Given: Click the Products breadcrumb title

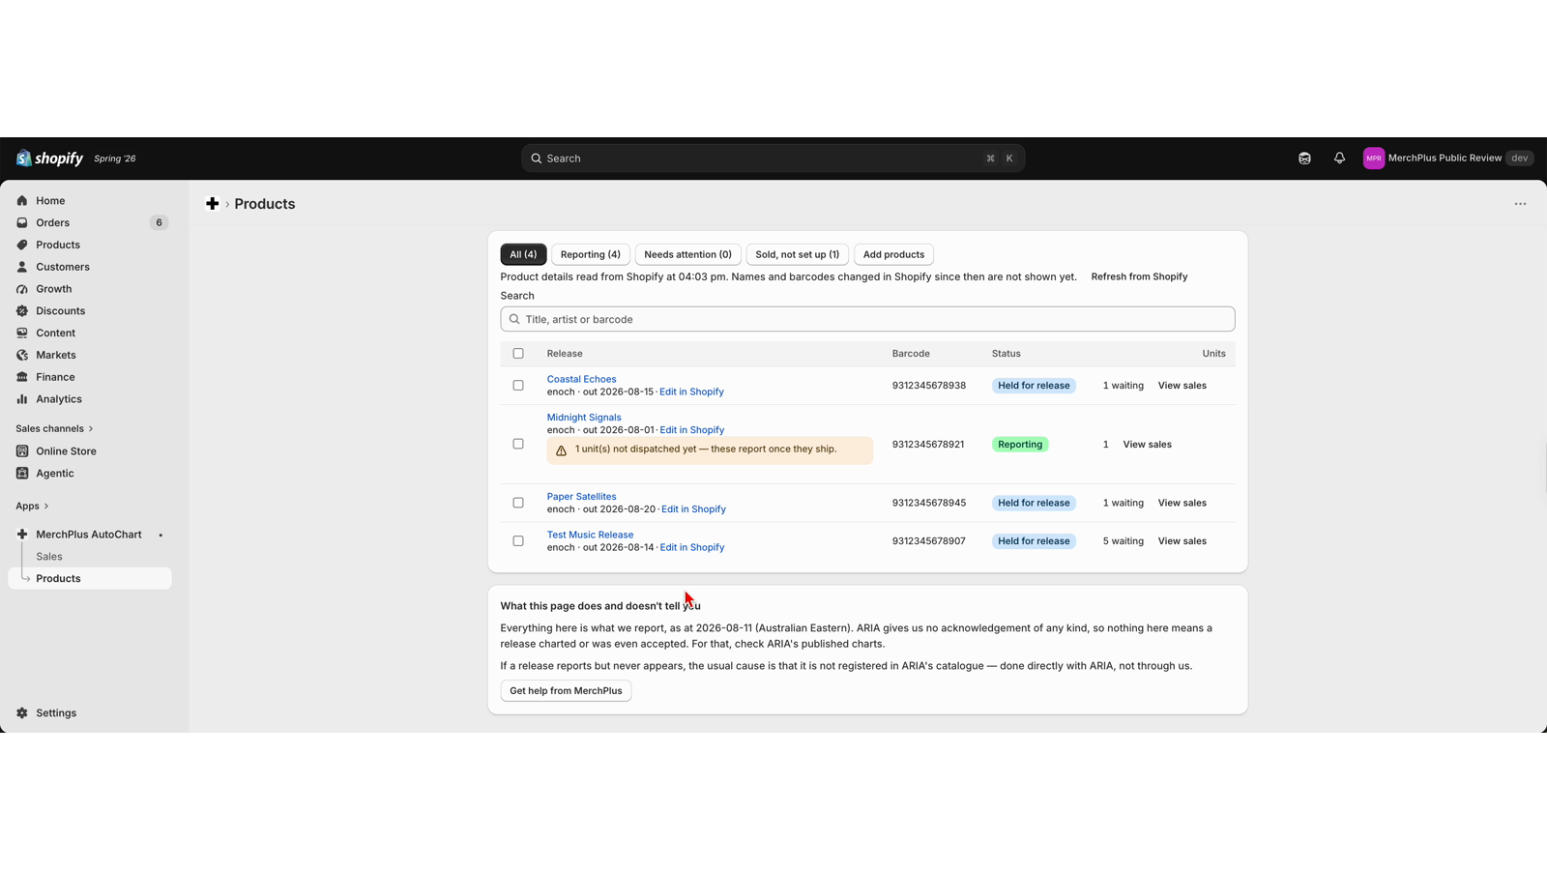Looking at the screenshot, I should 265,204.
